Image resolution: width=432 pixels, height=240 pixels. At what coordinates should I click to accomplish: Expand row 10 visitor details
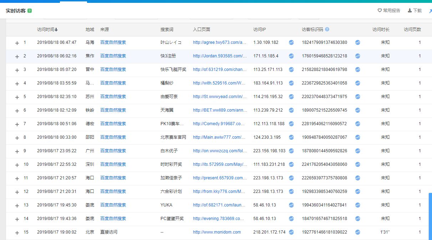pos(17,165)
